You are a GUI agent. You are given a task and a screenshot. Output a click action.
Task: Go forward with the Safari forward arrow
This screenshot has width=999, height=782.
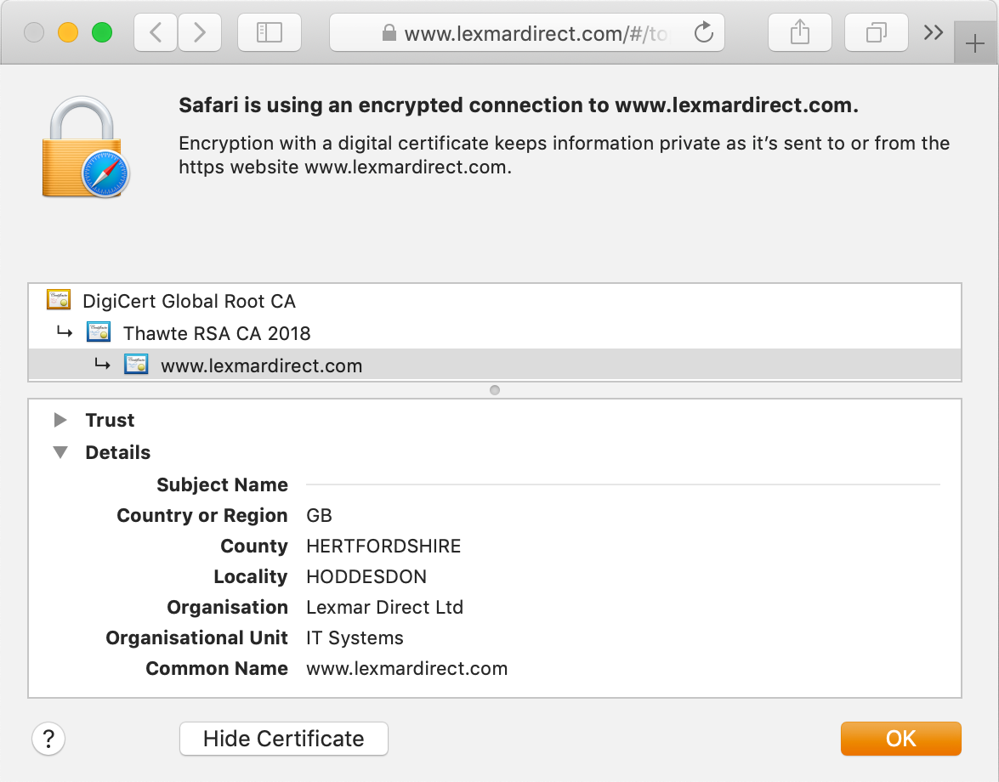coord(200,32)
